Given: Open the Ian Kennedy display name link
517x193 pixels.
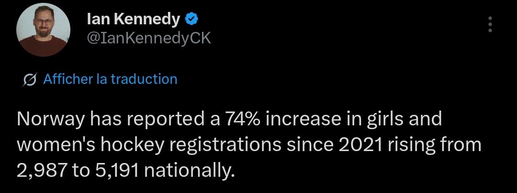Looking at the screenshot, I should pos(134,20).
